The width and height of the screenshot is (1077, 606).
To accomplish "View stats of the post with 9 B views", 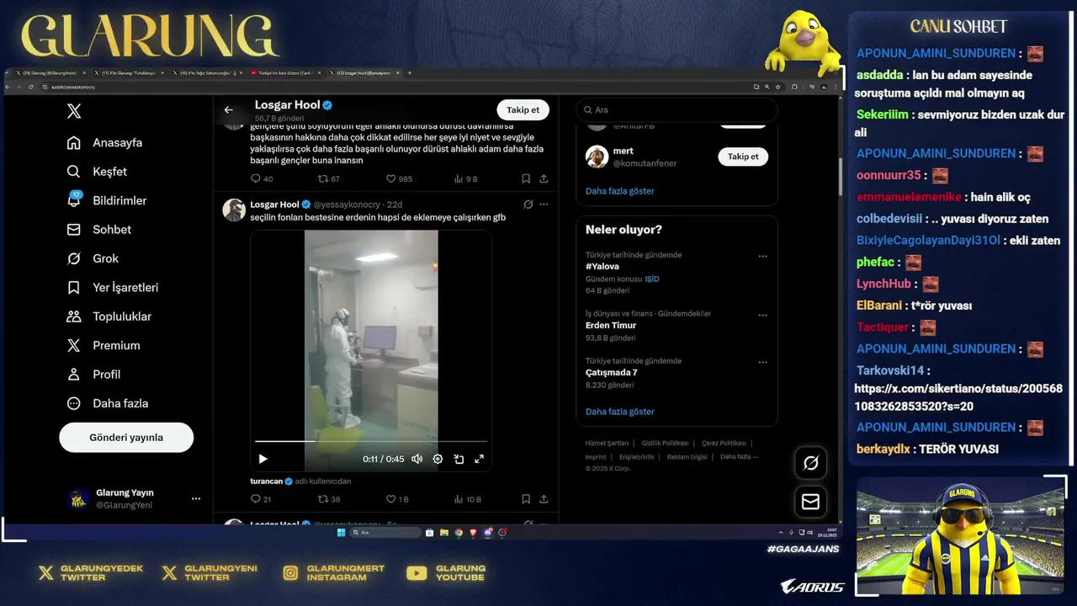I will click(465, 178).
